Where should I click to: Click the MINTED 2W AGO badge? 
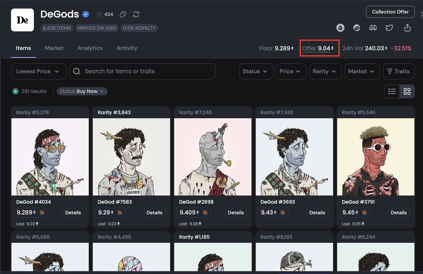coord(97,28)
